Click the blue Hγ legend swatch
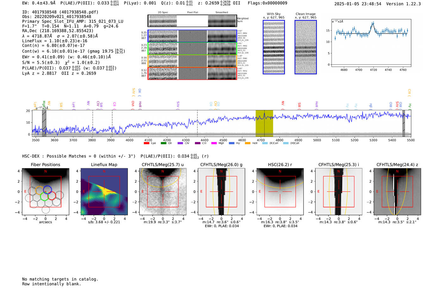The width and height of the screenshot is (443, 301). click(x=232, y=143)
